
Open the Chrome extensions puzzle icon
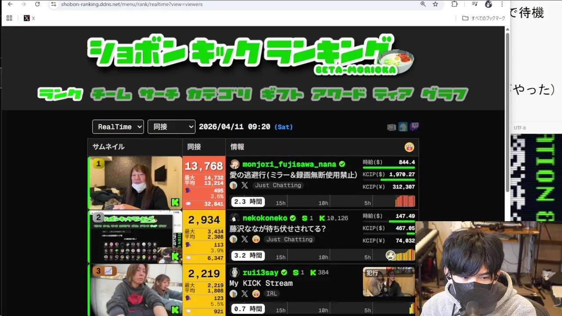pyautogui.click(x=454, y=4)
